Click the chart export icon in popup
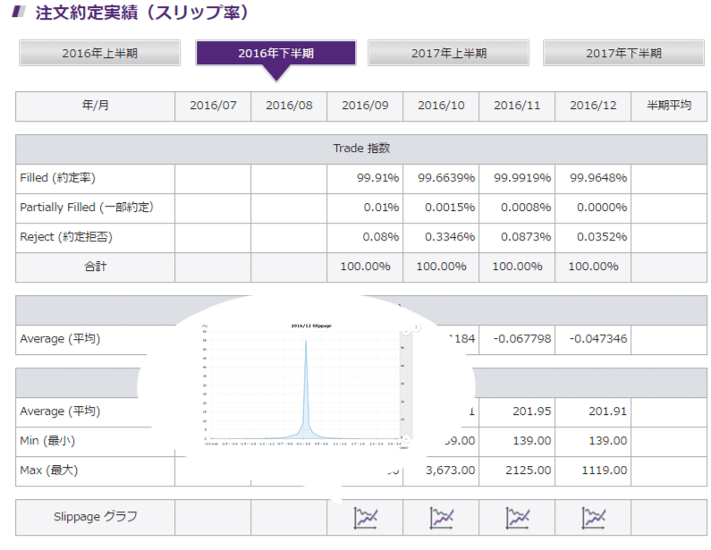This screenshot has height=550, width=711. coord(416,327)
